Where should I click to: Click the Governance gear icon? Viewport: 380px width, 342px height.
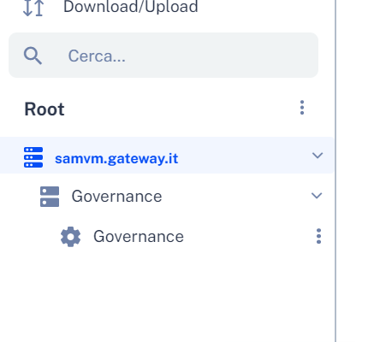pos(70,237)
